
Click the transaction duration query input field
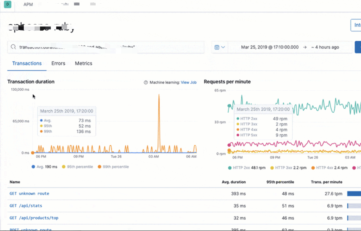click(x=106, y=47)
